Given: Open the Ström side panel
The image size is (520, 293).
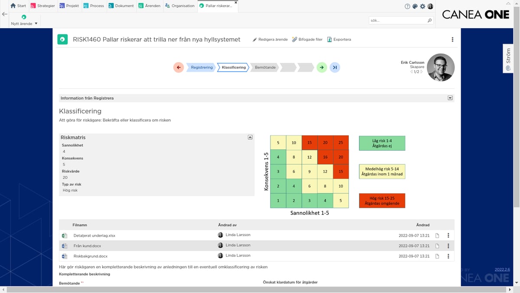Looking at the screenshot, I should pyautogui.click(x=508, y=59).
